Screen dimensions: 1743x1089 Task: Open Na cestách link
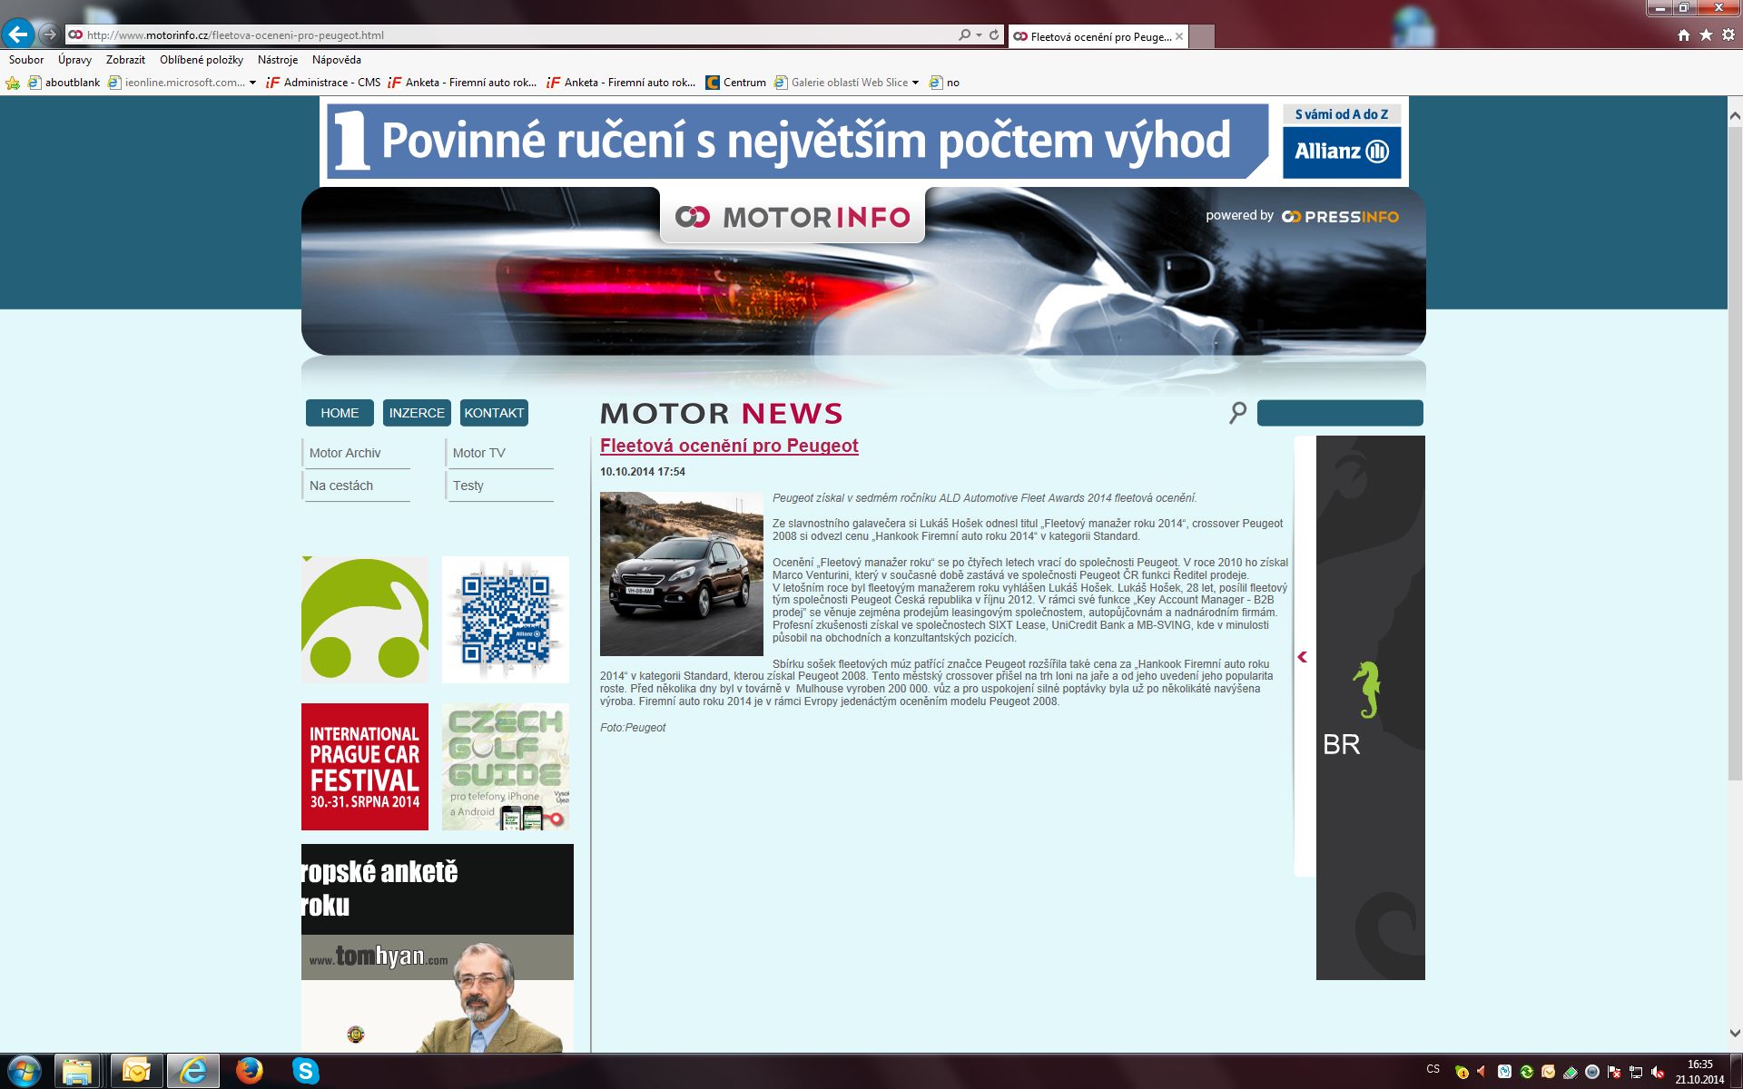(340, 486)
